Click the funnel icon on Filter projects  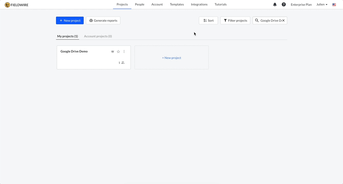click(x=225, y=20)
